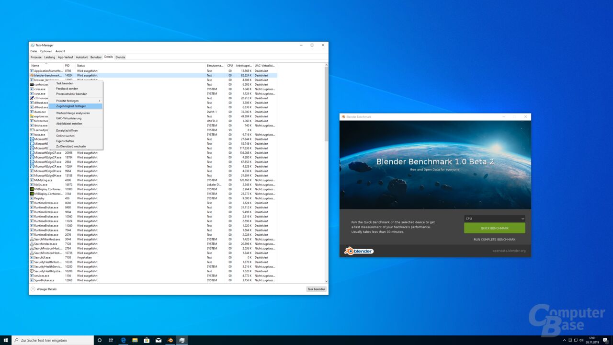Switch to the Autostart tab
This screenshot has width=613, height=345.
click(82, 57)
